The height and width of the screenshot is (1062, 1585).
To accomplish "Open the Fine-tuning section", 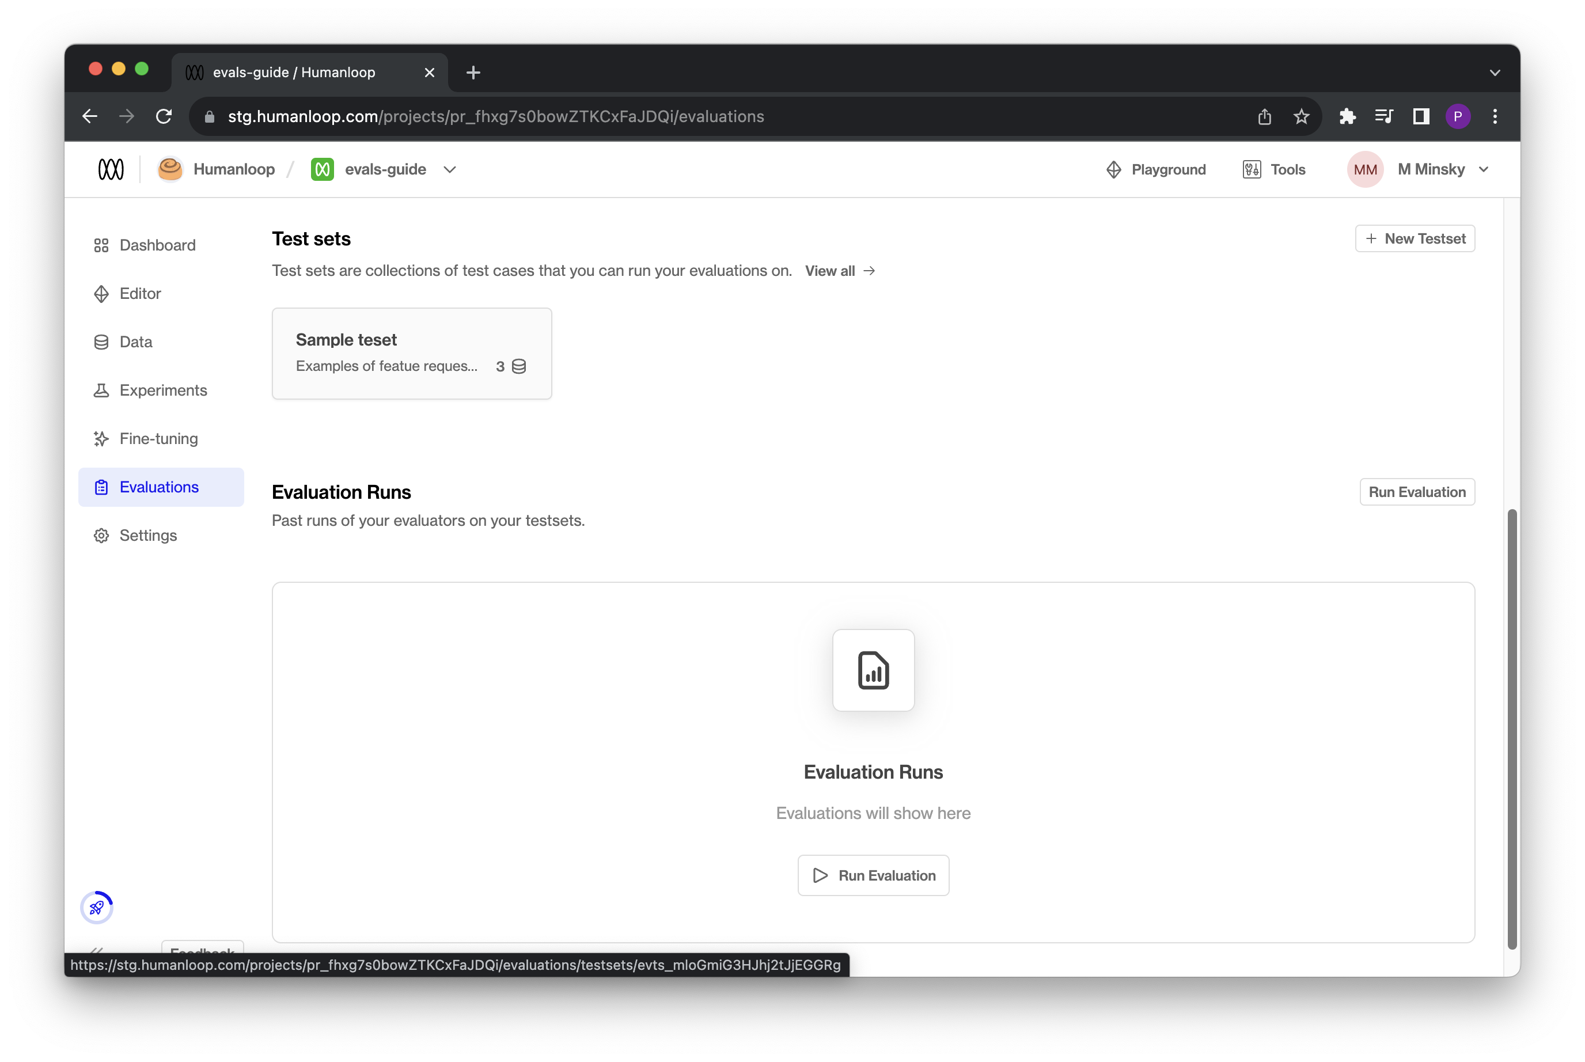I will point(158,439).
